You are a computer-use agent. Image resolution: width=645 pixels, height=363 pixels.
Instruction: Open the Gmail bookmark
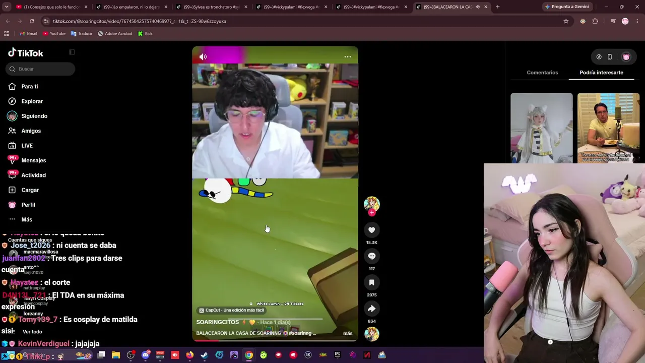coord(28,34)
